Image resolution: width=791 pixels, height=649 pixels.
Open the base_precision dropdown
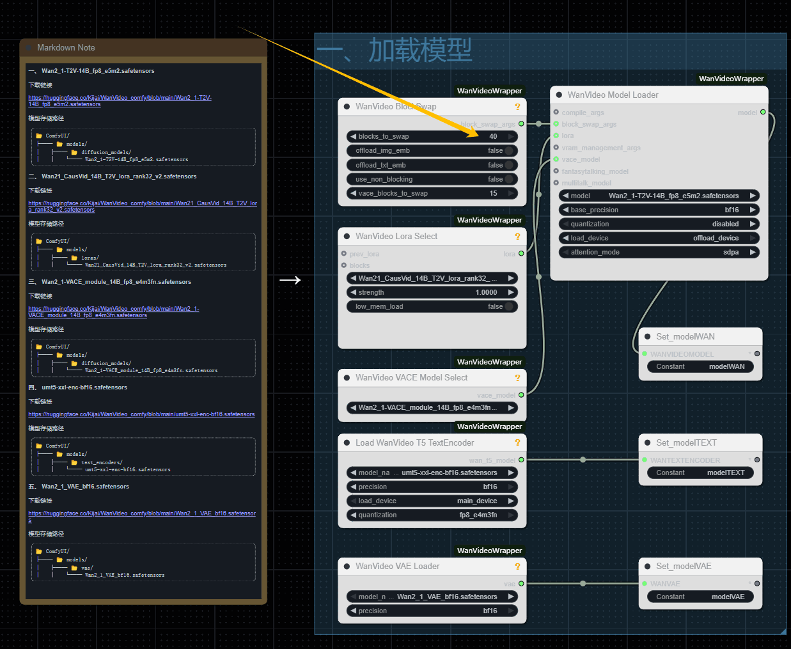click(x=659, y=210)
